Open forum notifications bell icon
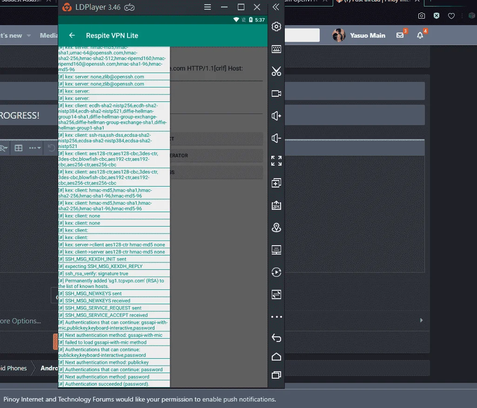This screenshot has height=408, width=477. (x=420, y=35)
